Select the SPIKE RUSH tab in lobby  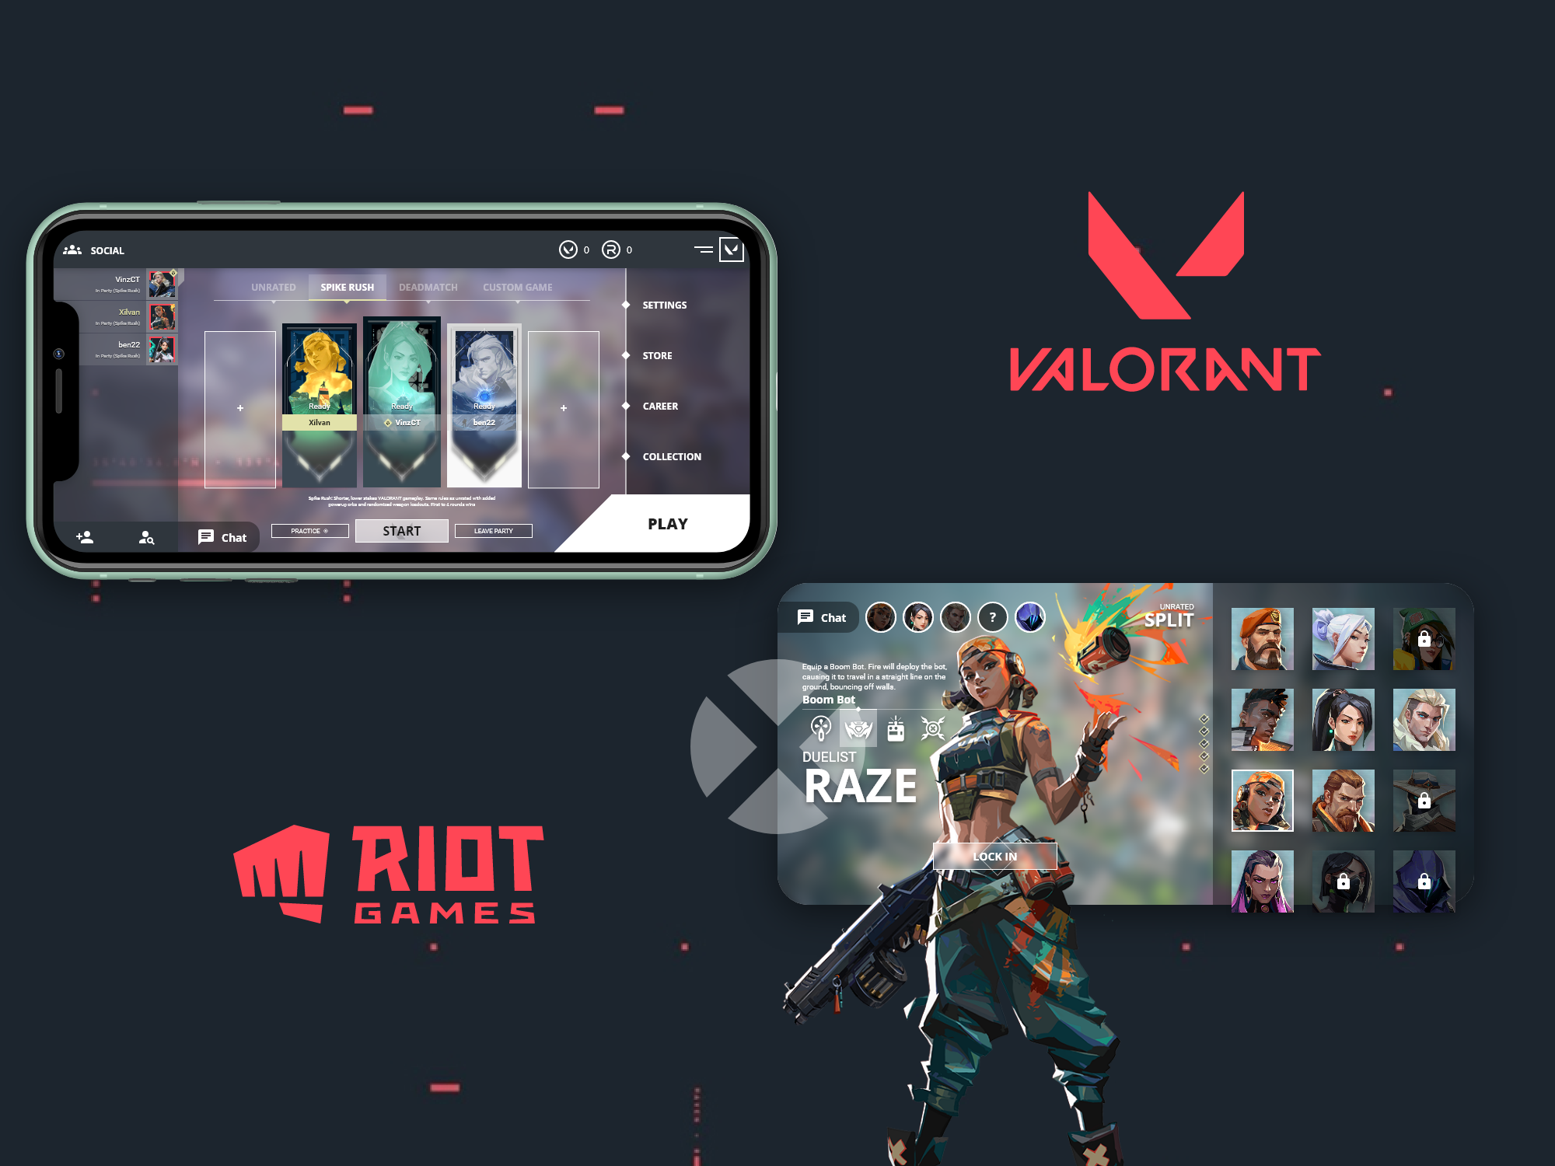point(348,285)
